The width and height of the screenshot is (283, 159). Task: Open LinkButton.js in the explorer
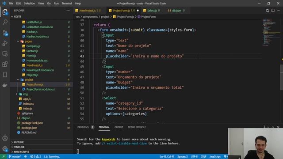[34, 22]
